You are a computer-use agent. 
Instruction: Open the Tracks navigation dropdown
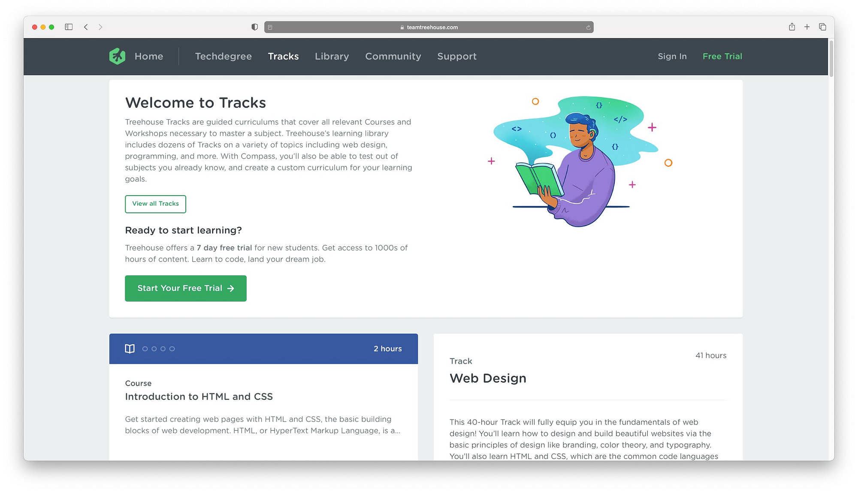[x=283, y=56]
